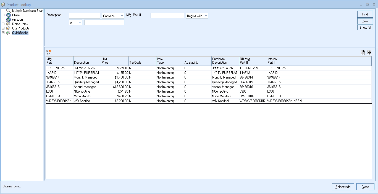Click the Select/Add button
Viewport: 378px width, 194px height.
click(343, 187)
